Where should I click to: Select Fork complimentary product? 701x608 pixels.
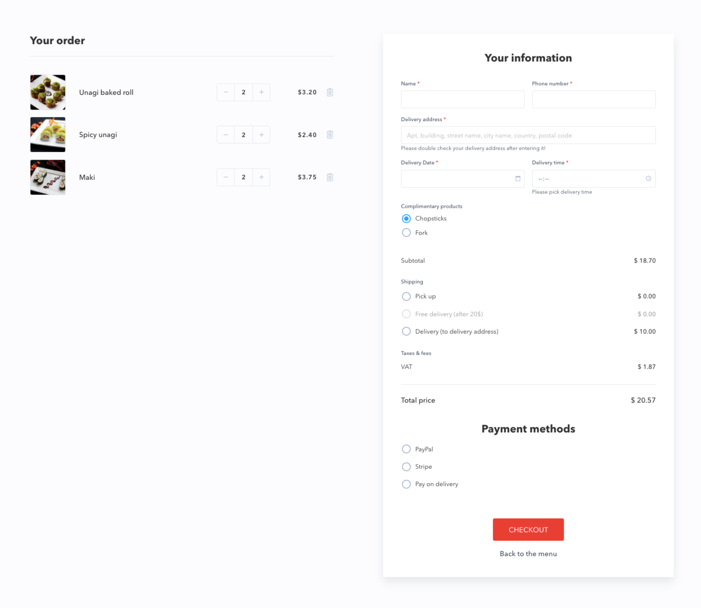406,232
